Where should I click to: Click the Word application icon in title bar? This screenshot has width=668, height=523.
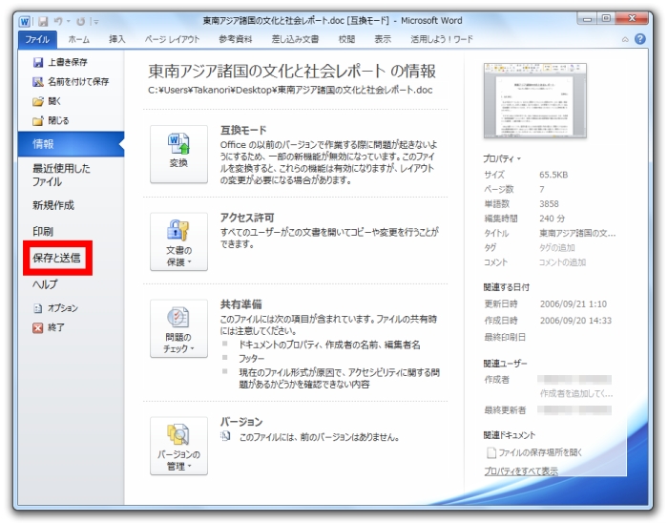(25, 21)
